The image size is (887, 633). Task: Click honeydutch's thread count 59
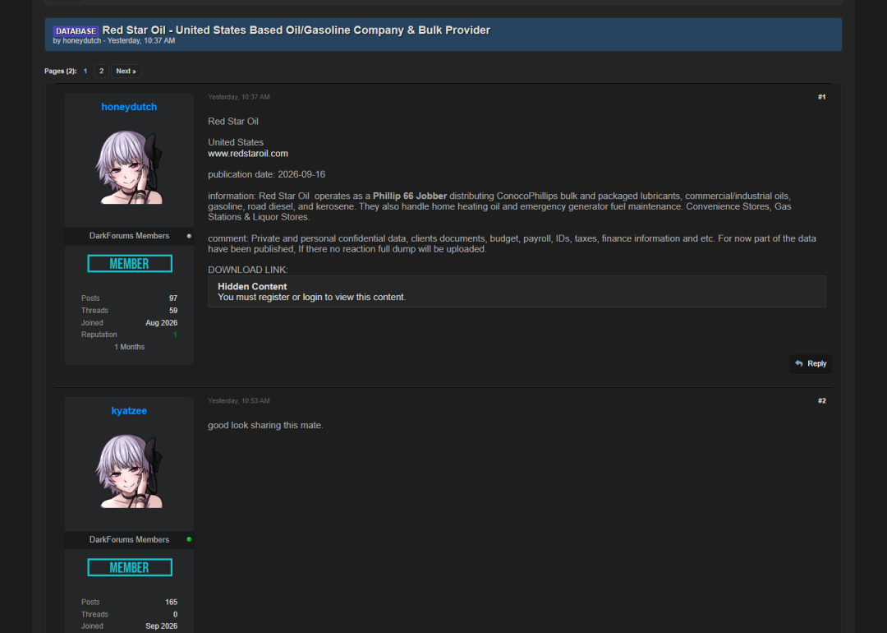point(173,311)
